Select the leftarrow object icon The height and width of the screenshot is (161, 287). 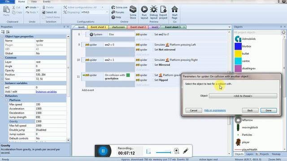click(x=238, y=120)
